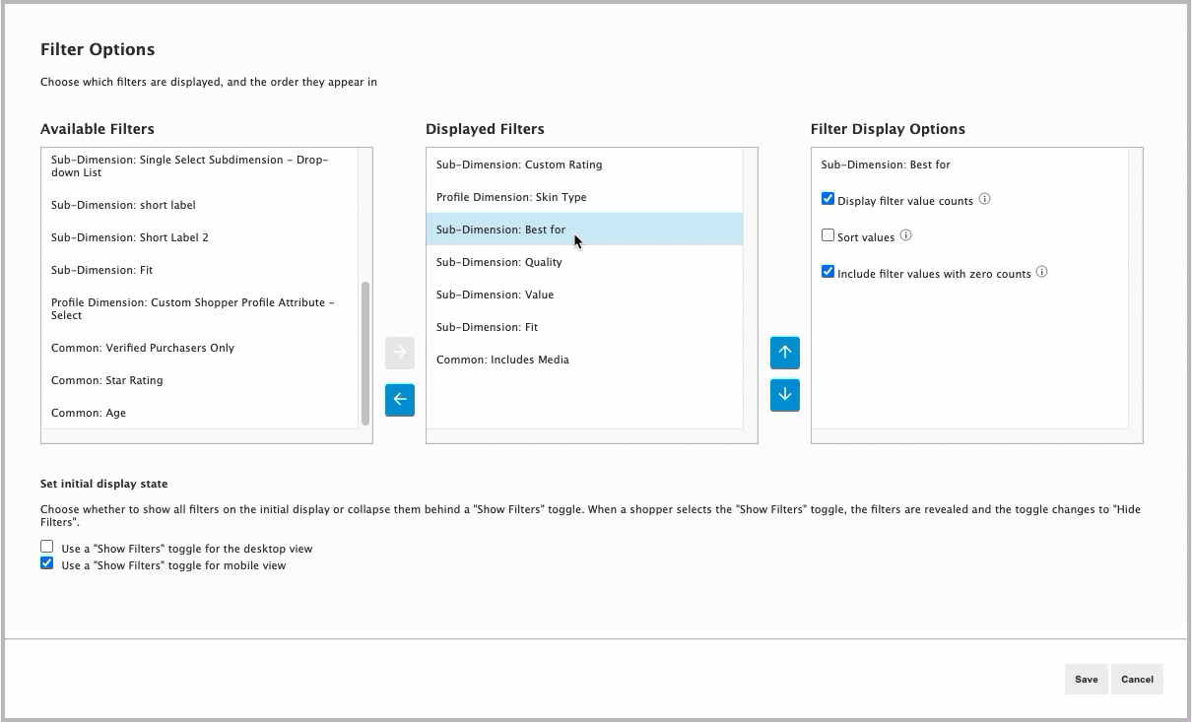This screenshot has height=722, width=1192.
Task: Uncheck Display filter value counts checkbox
Action: click(828, 199)
